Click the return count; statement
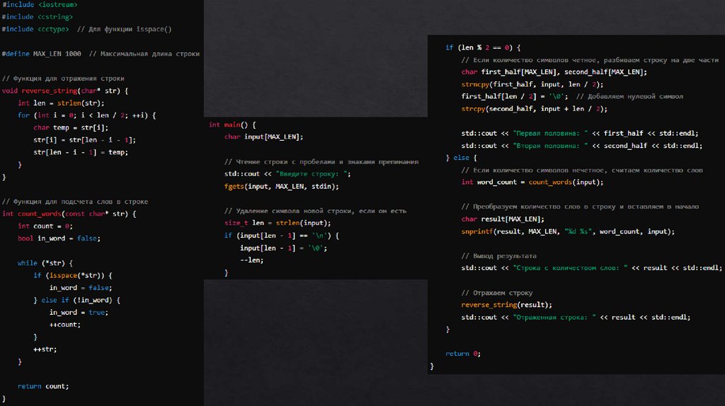The height and width of the screenshot is (406, 725). tap(43, 386)
